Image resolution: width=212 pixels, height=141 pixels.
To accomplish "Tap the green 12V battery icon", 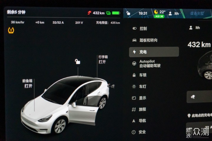I will [108, 13].
